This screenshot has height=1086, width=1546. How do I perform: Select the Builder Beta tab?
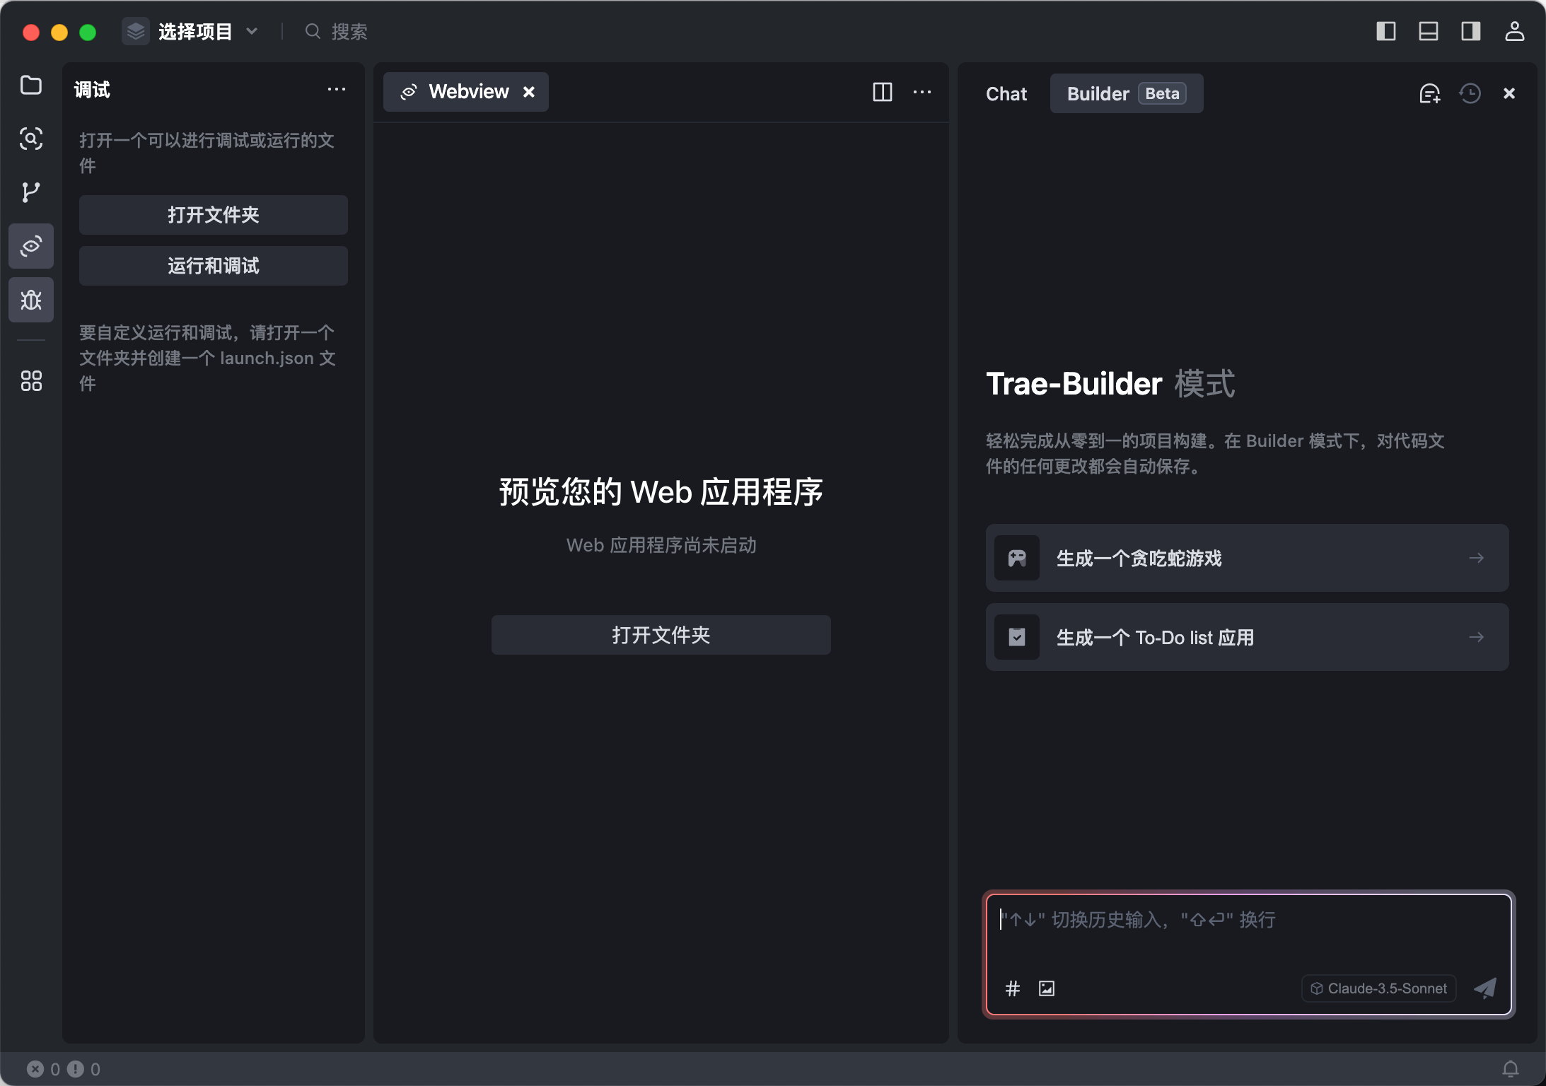[1125, 93]
